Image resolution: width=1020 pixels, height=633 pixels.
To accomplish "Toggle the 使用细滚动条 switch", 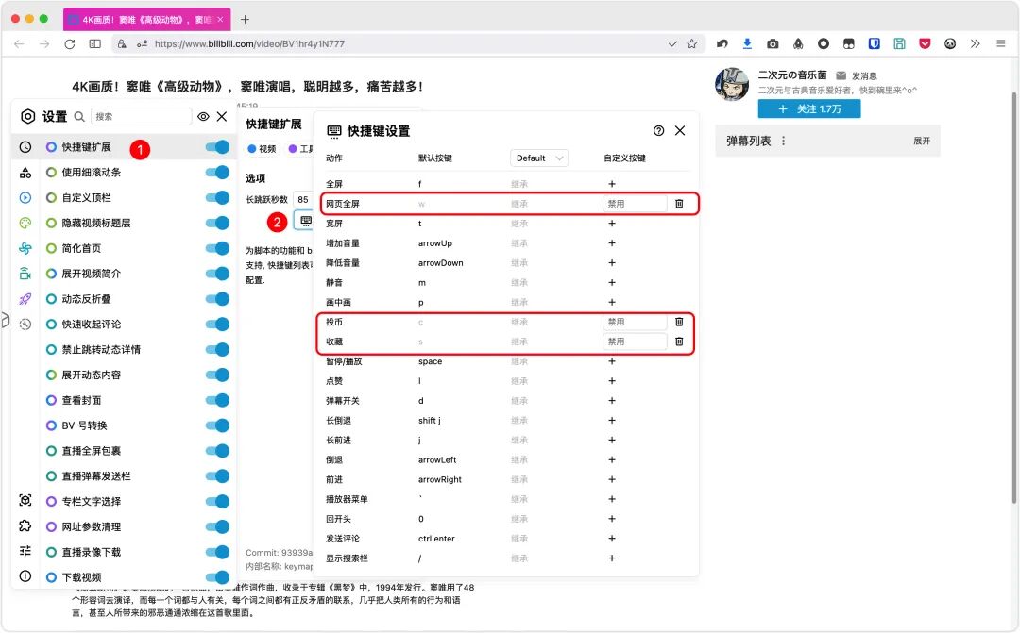I will pos(217,173).
